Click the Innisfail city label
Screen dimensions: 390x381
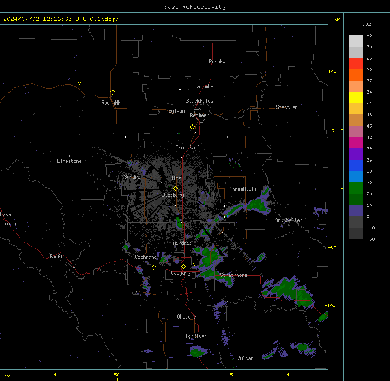tap(188, 148)
